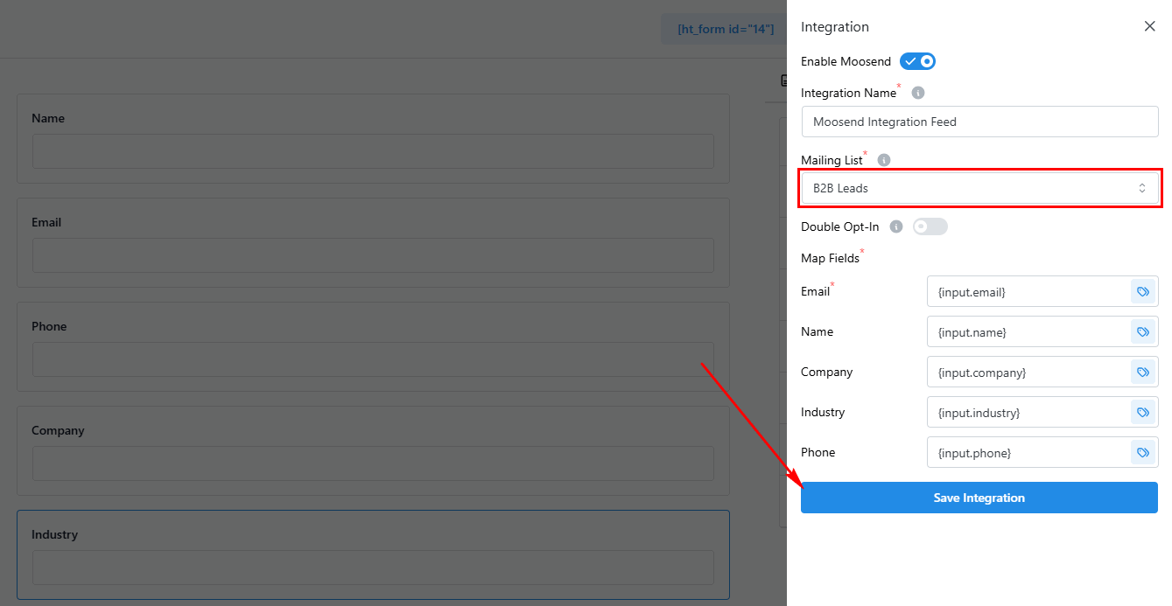The image size is (1172, 606).
Task: Open merge tag picker for the Company field
Action: coord(1142,372)
